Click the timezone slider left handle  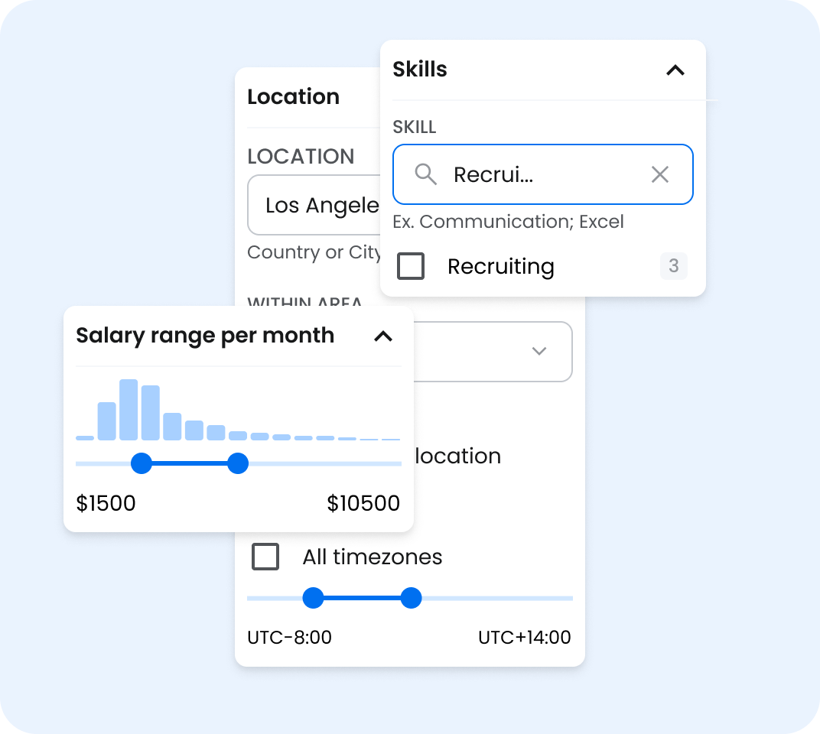pyautogui.click(x=313, y=598)
